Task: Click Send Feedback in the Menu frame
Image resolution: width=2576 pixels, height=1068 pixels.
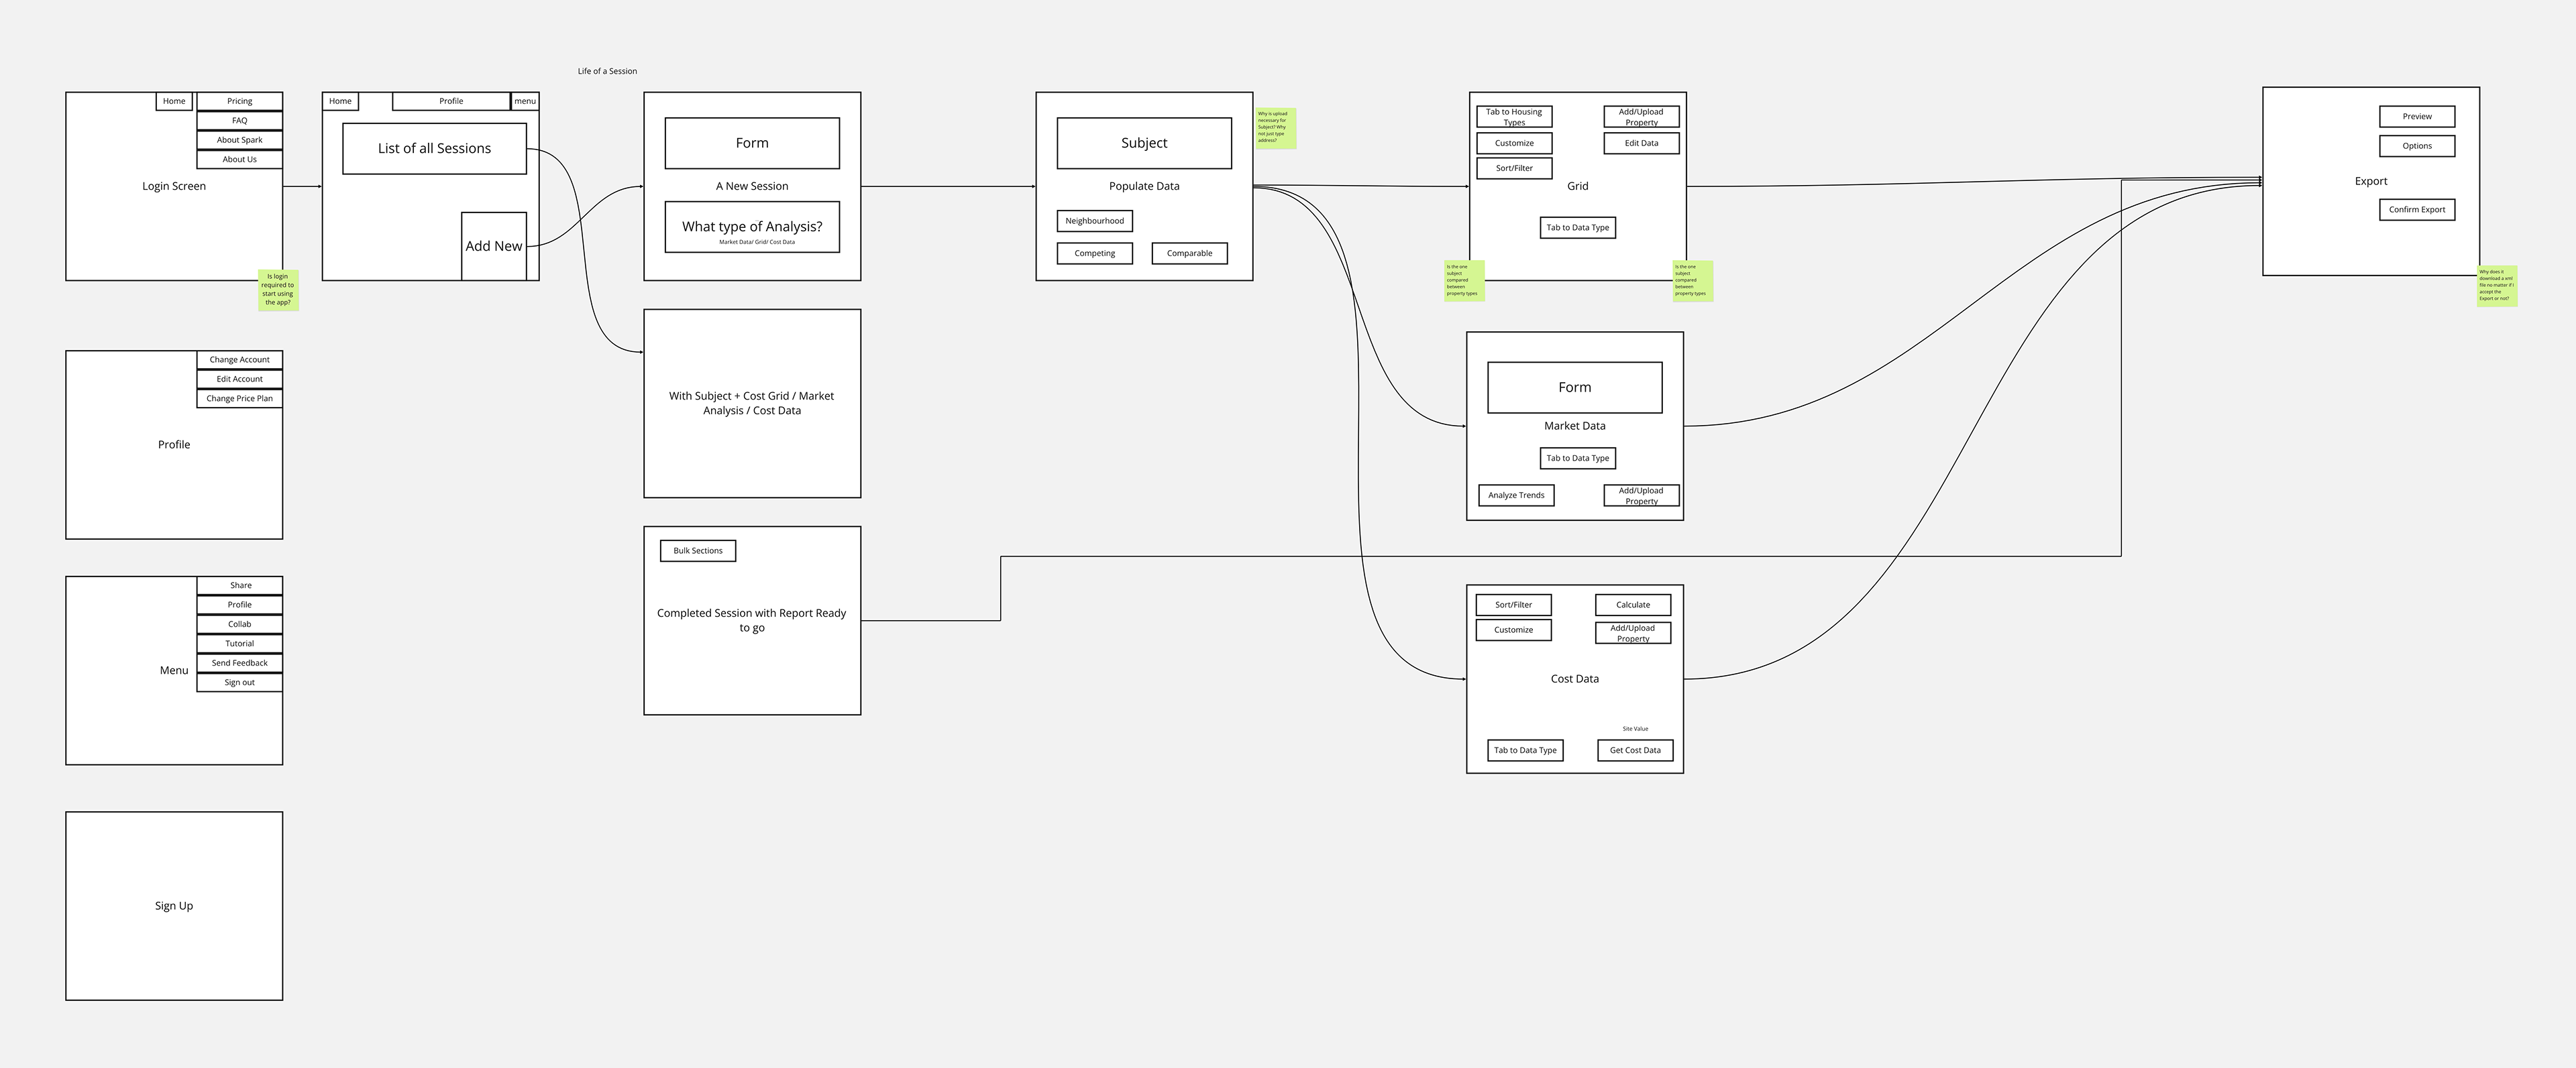Action: click(239, 663)
